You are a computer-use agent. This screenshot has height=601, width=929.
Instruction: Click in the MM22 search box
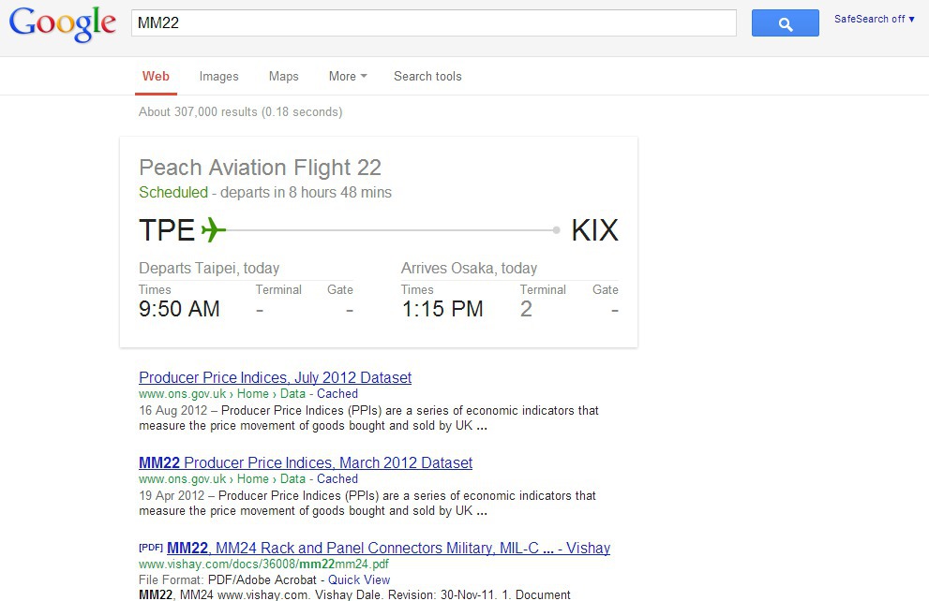433,23
